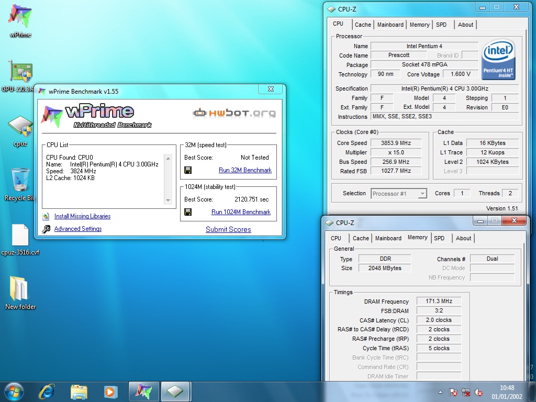Click the 2120.751 sec best score

(x=252, y=199)
